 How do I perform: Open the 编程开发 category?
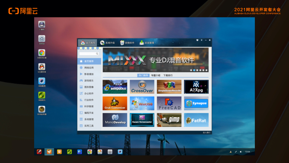(89, 113)
